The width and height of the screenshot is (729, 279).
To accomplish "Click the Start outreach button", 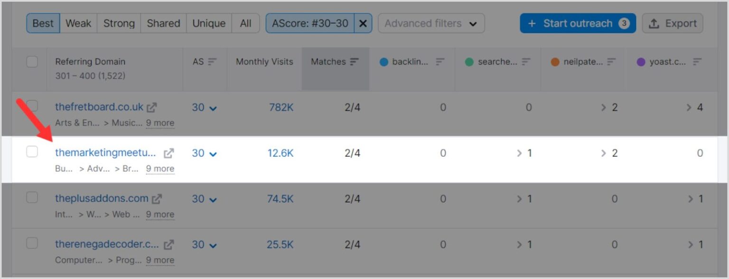I will 577,23.
